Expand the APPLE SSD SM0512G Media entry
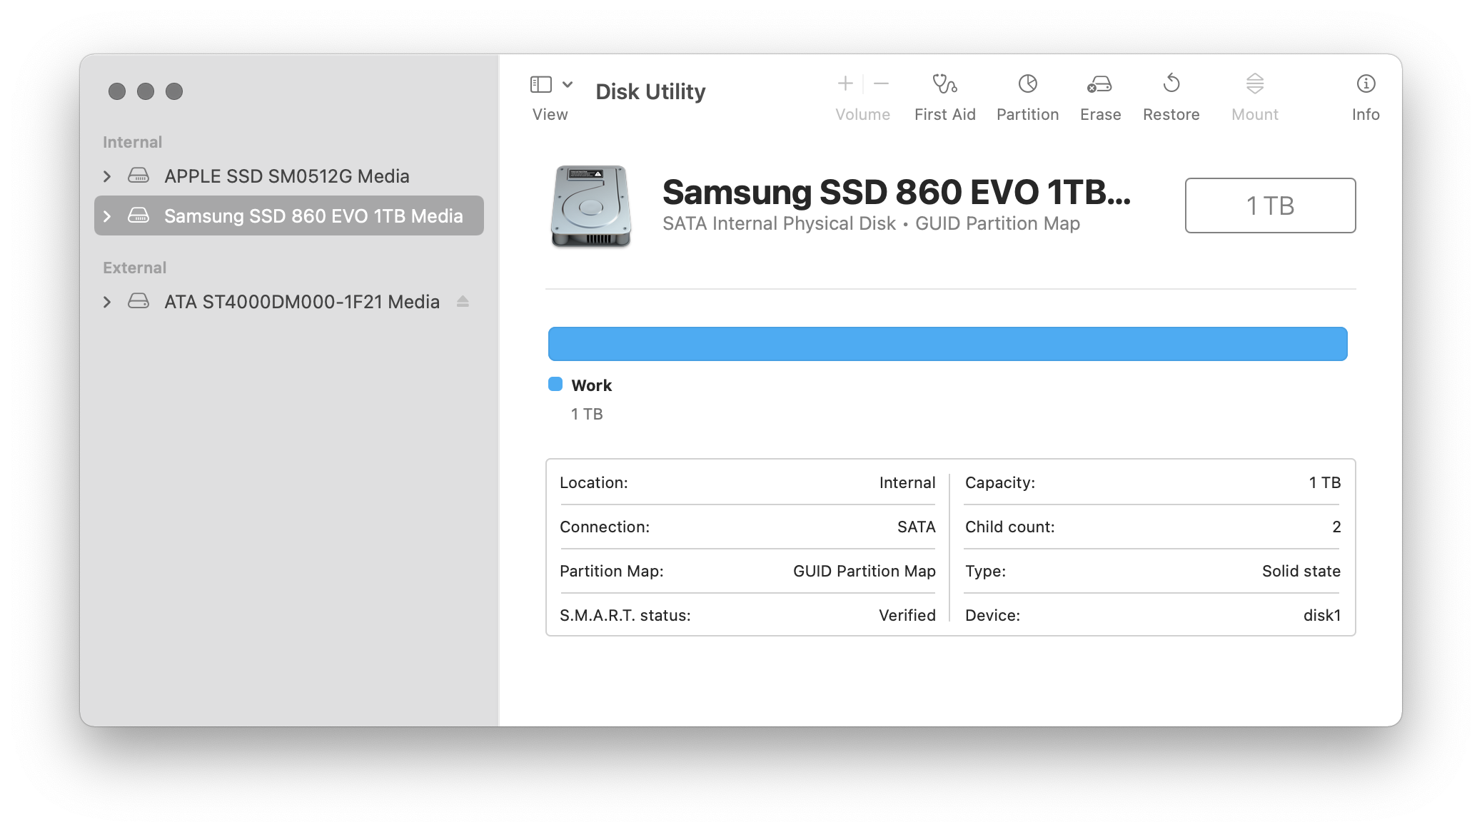The width and height of the screenshot is (1482, 832). pos(107,176)
